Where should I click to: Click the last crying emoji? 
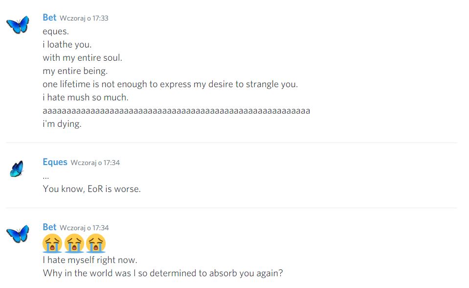[96, 243]
